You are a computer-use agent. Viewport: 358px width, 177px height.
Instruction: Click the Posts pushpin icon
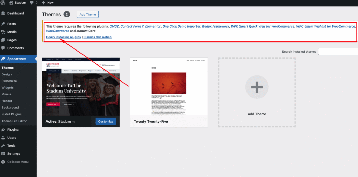click(3, 24)
